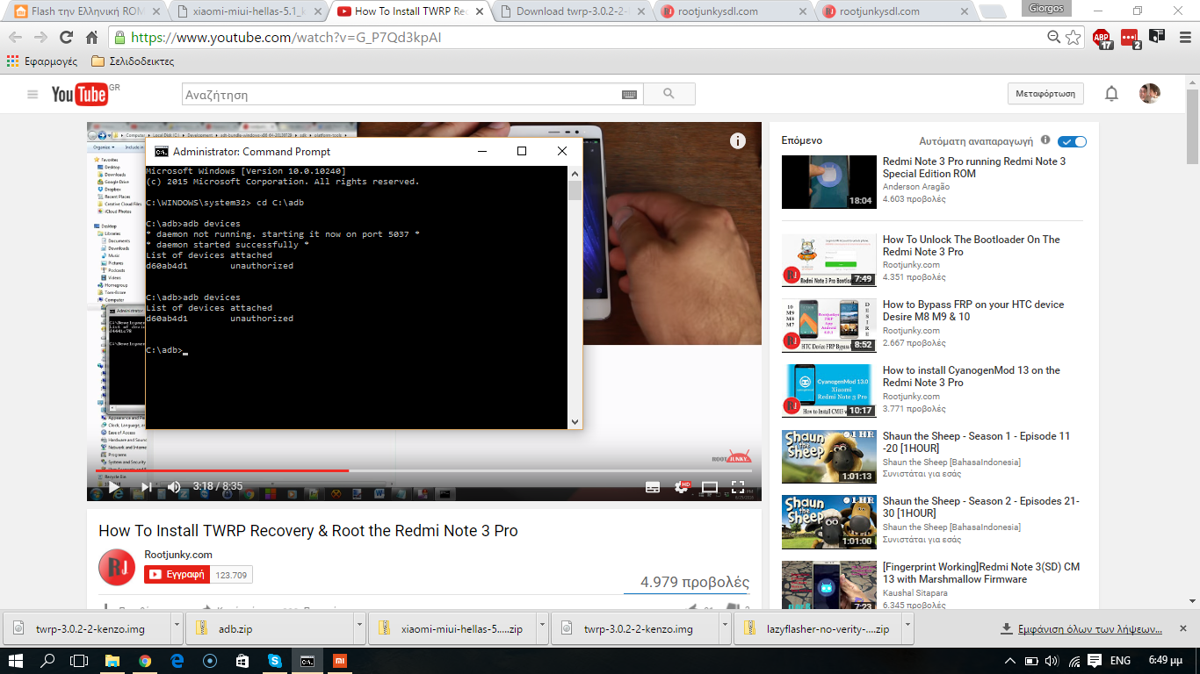The width and height of the screenshot is (1200, 674).
Task: Open the Εφαρμογές apps shortcut
Action: pyautogui.click(x=41, y=61)
